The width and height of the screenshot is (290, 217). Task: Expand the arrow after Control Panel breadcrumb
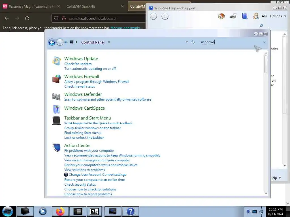[109, 42]
